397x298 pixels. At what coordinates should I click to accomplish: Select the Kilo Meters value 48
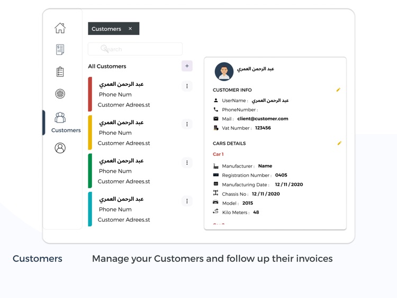point(256,212)
